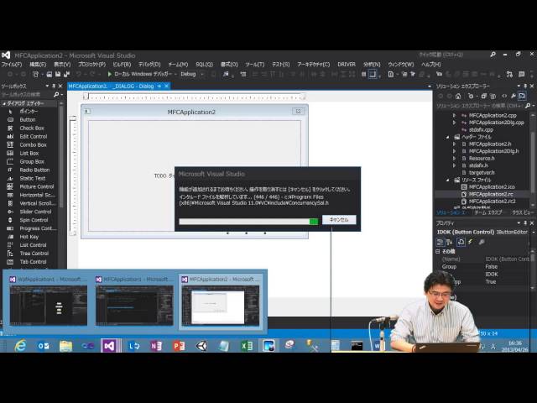Viewport: 537px width, 403px height.
Task: Select the MFCApplication1 window thumbnail
Action: click(x=134, y=301)
